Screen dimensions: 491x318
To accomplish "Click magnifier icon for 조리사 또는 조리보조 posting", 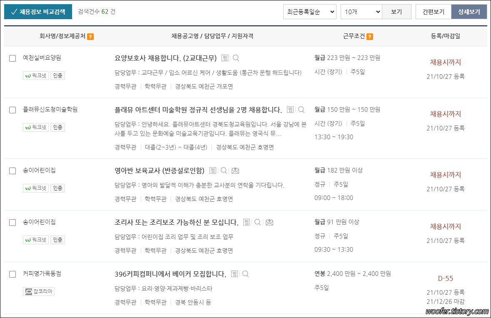I will click(x=258, y=222).
